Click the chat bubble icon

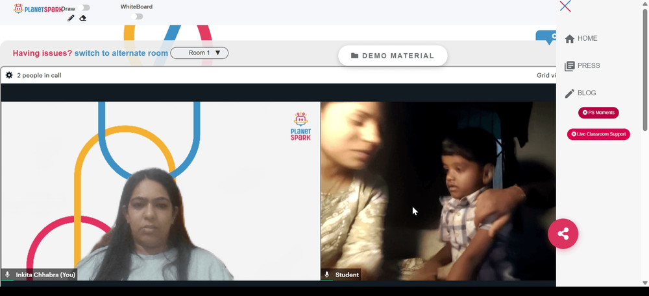pos(546,37)
